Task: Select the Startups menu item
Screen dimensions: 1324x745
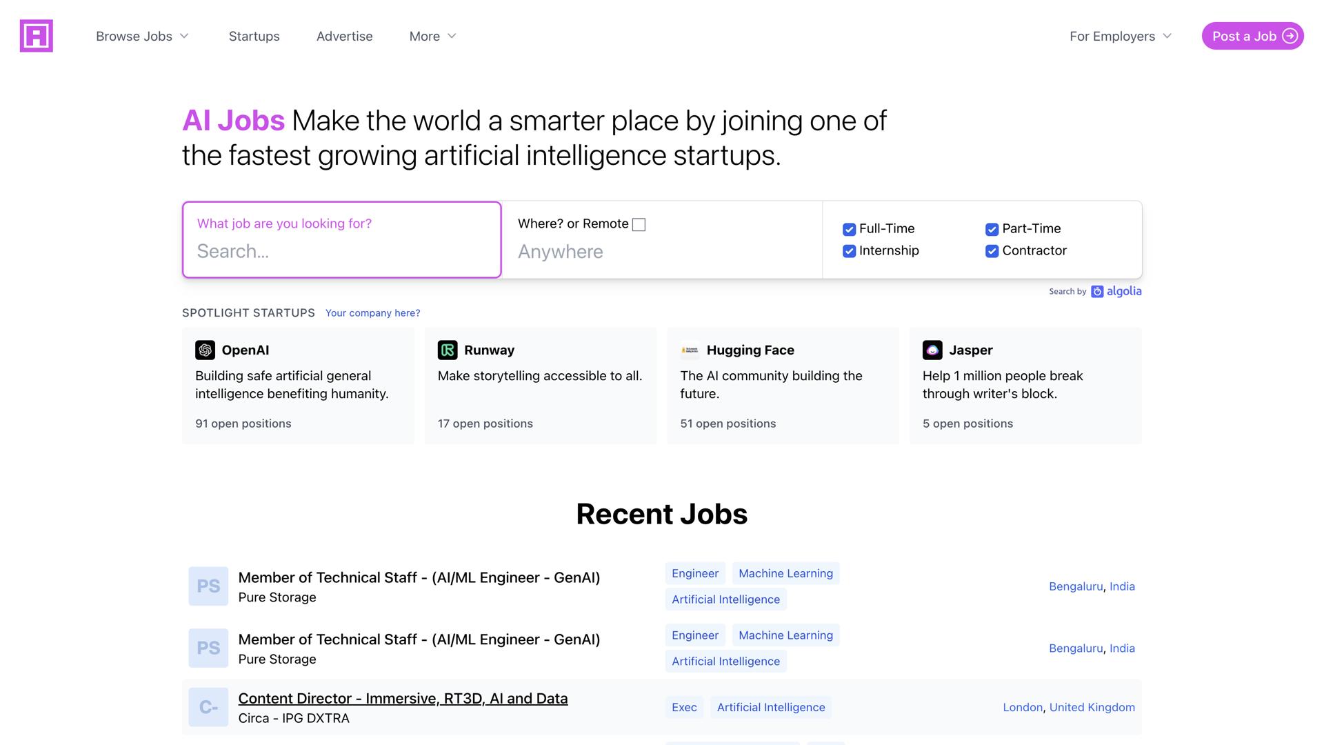Action: point(254,36)
